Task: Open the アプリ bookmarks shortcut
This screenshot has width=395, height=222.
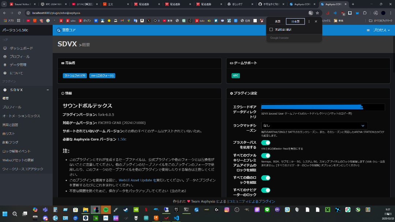Action: (x=9, y=20)
